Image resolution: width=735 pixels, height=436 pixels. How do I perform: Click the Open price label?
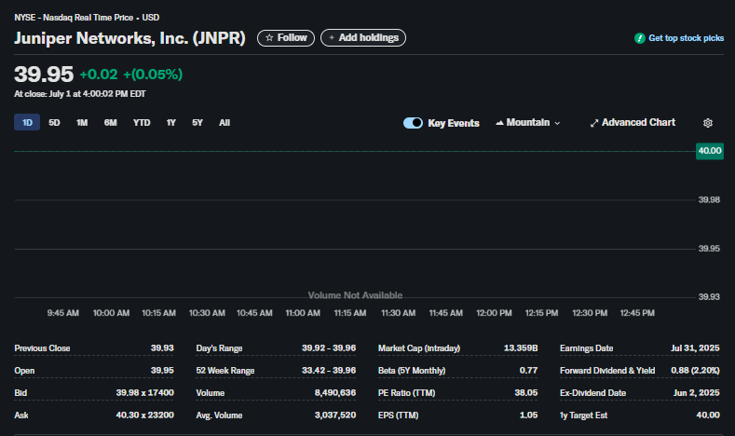(x=24, y=371)
